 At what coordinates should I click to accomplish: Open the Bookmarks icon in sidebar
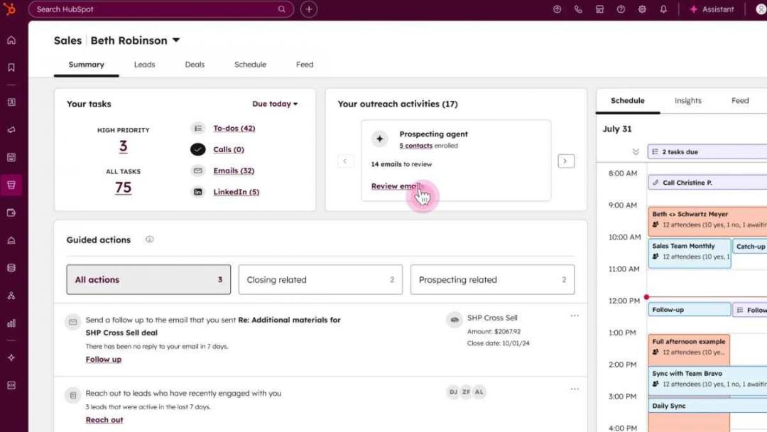[11, 67]
